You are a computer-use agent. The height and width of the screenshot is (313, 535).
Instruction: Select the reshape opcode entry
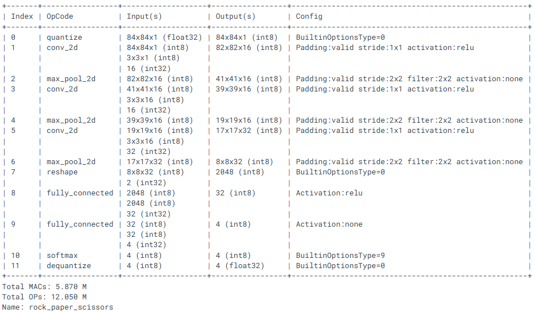click(62, 172)
